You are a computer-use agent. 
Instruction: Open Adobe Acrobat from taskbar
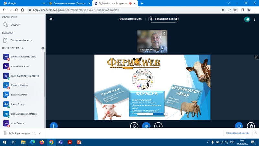tap(70, 142)
